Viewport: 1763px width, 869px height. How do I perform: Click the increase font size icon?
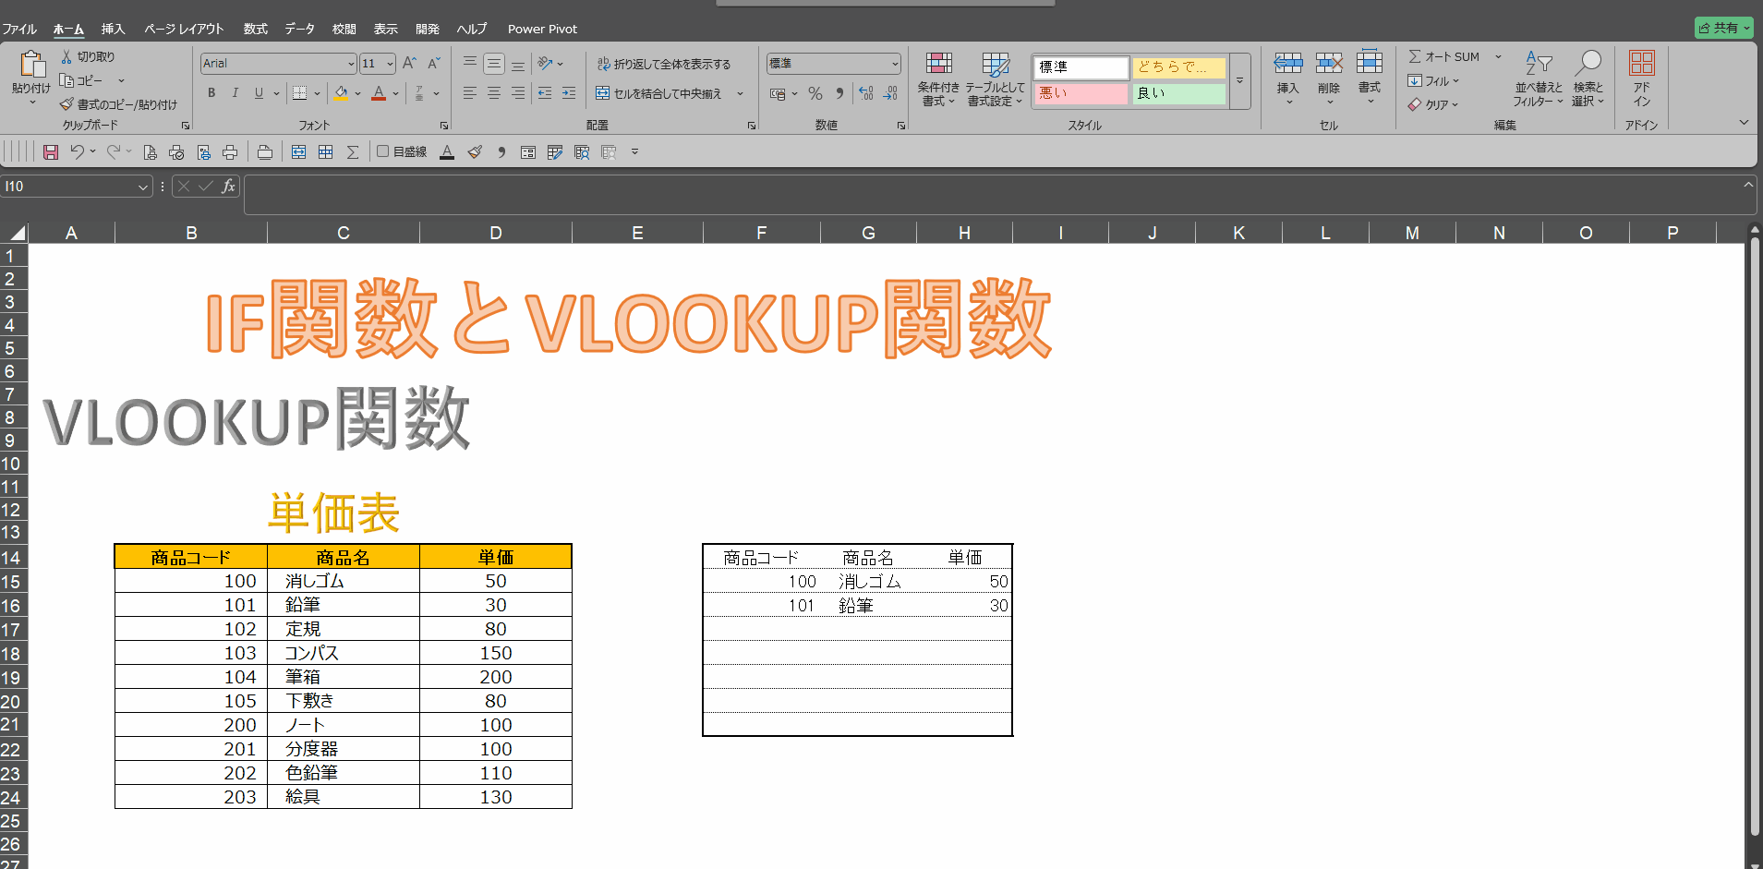tap(409, 63)
